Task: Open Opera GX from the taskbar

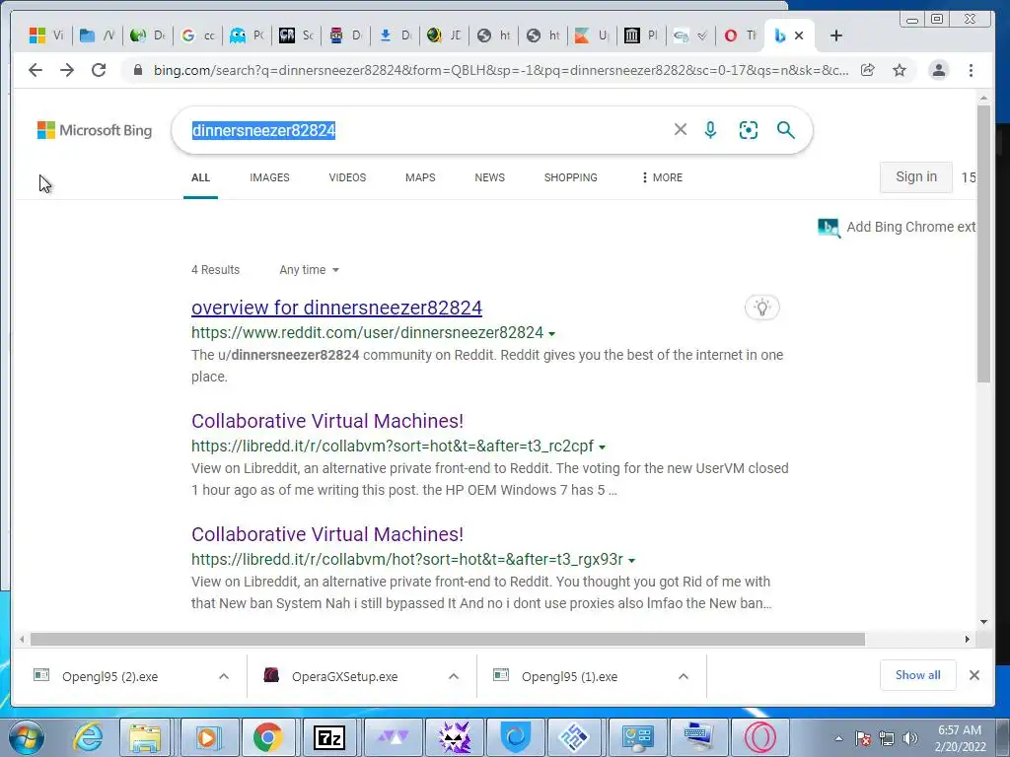Action: click(x=760, y=737)
